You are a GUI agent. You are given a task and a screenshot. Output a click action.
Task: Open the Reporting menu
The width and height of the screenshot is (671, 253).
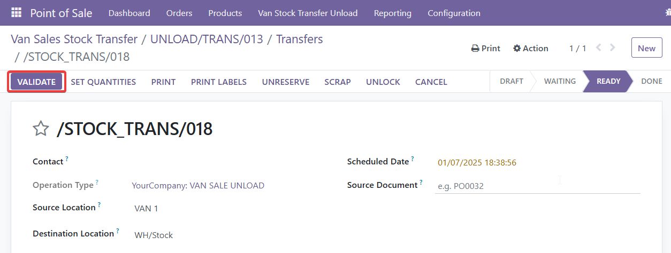click(392, 13)
